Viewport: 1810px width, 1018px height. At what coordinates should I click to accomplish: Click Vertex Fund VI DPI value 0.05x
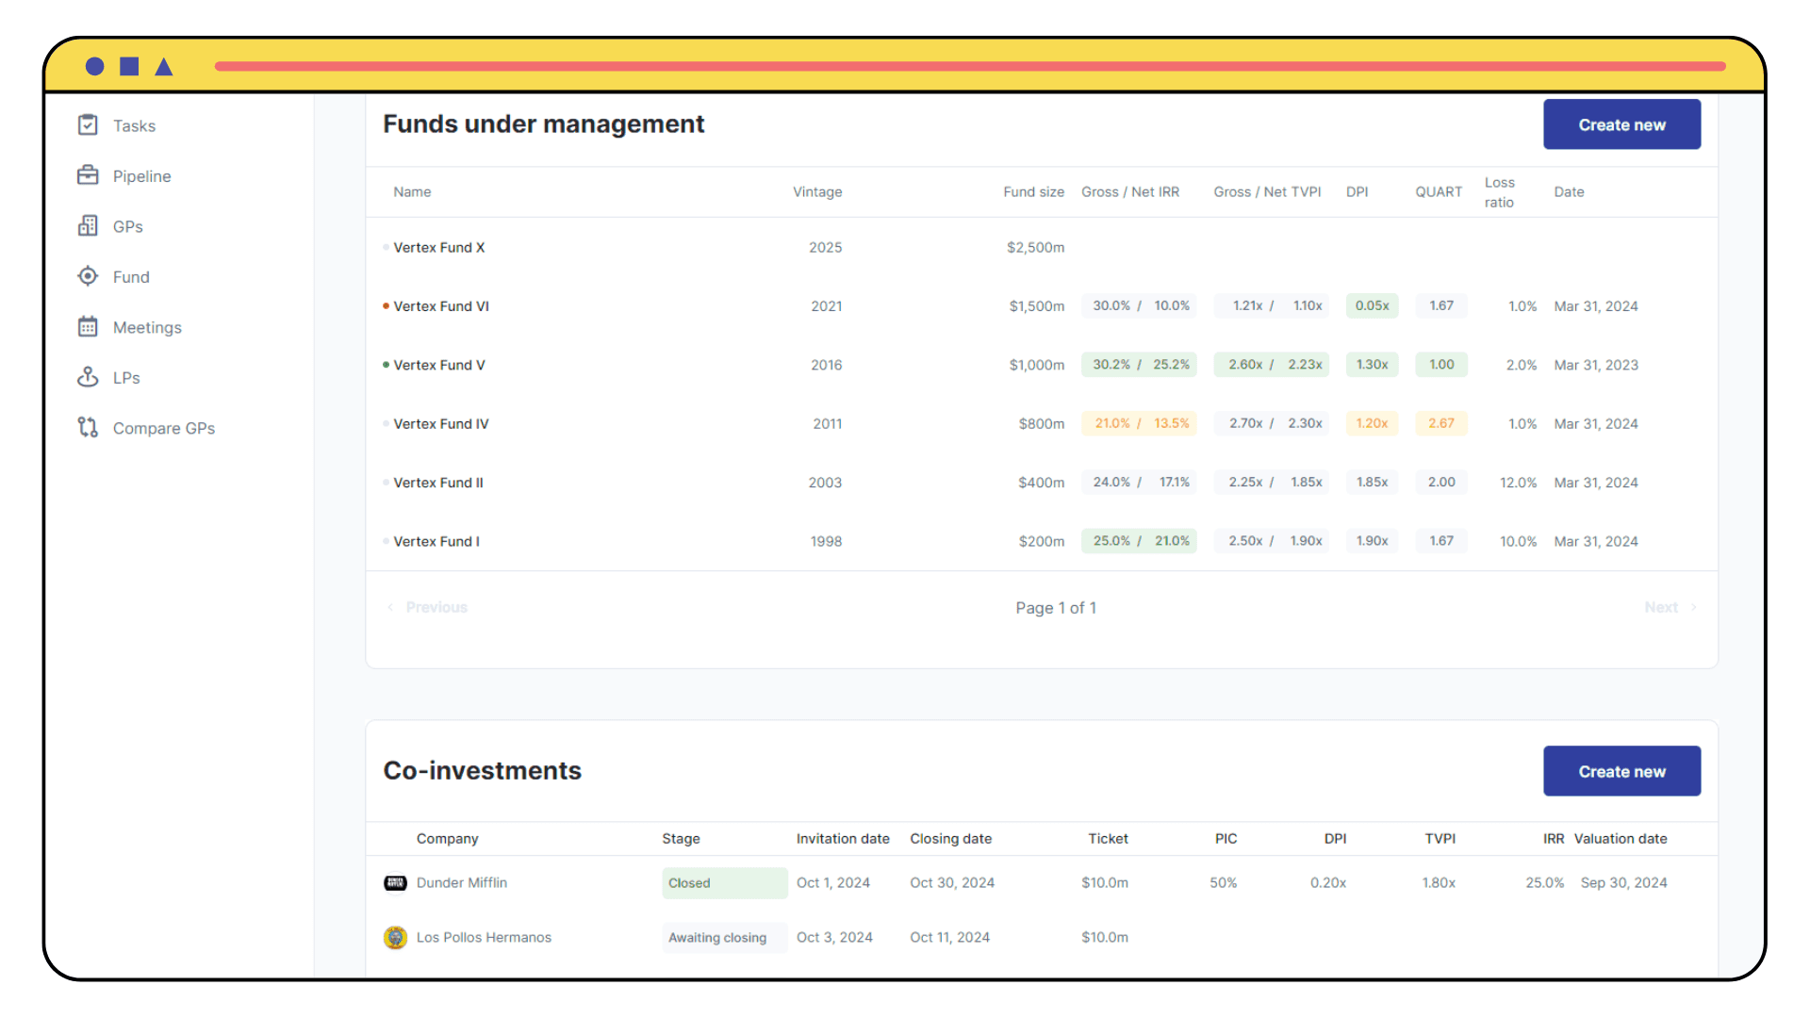coord(1372,306)
